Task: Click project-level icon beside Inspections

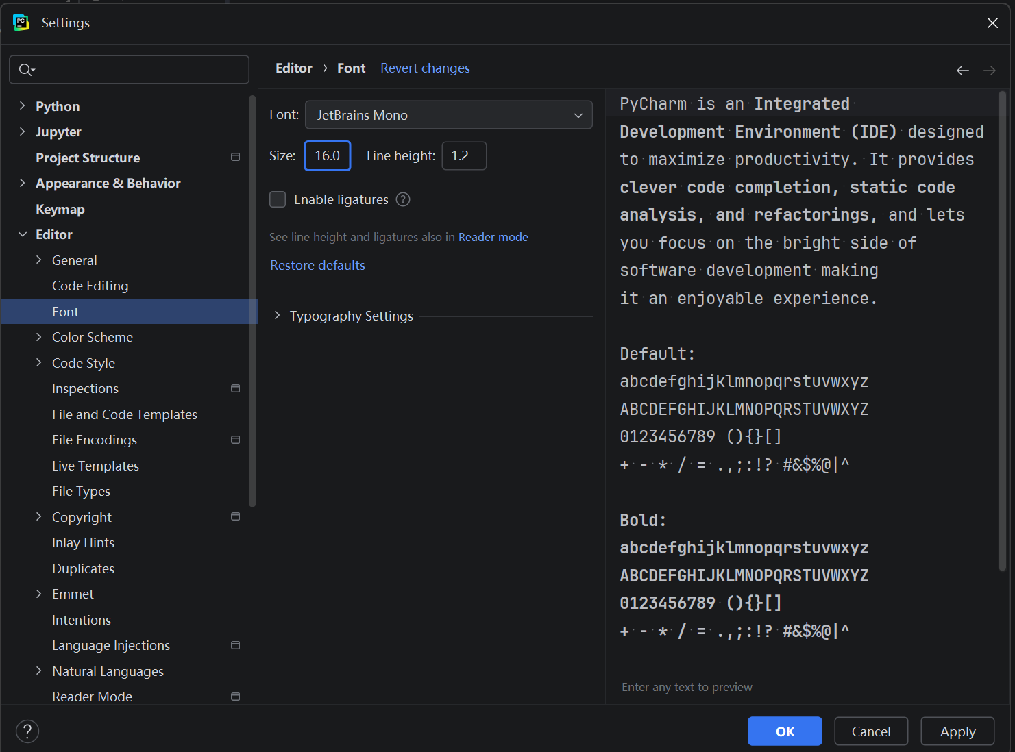Action: (236, 388)
